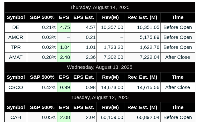Click the S&P 500% column header under Thursday
Screen dimensions: 197x122
(x=42, y=17)
